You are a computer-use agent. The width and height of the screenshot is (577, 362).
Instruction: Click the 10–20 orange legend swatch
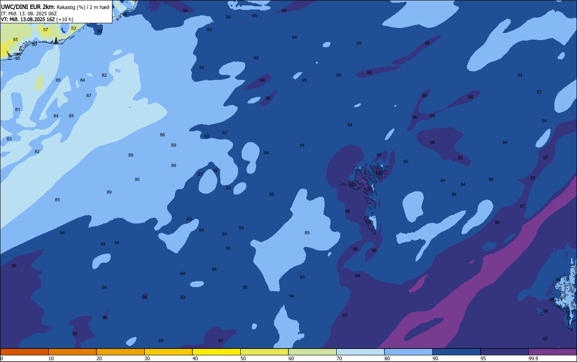72,352
